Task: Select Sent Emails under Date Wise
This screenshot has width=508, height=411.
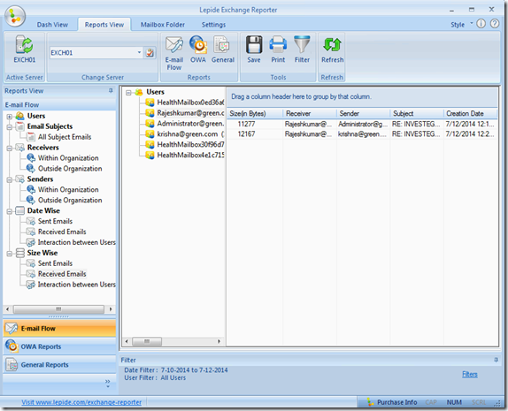Action: [55, 221]
